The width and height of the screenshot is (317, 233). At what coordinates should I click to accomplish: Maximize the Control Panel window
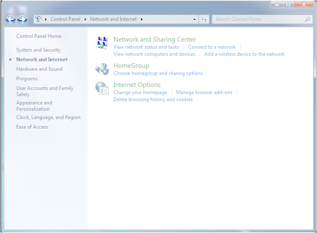(288, 4)
